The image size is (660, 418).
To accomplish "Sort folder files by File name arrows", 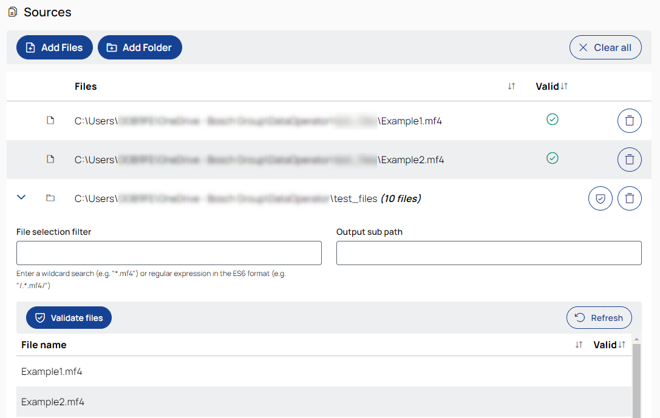I will (x=579, y=345).
